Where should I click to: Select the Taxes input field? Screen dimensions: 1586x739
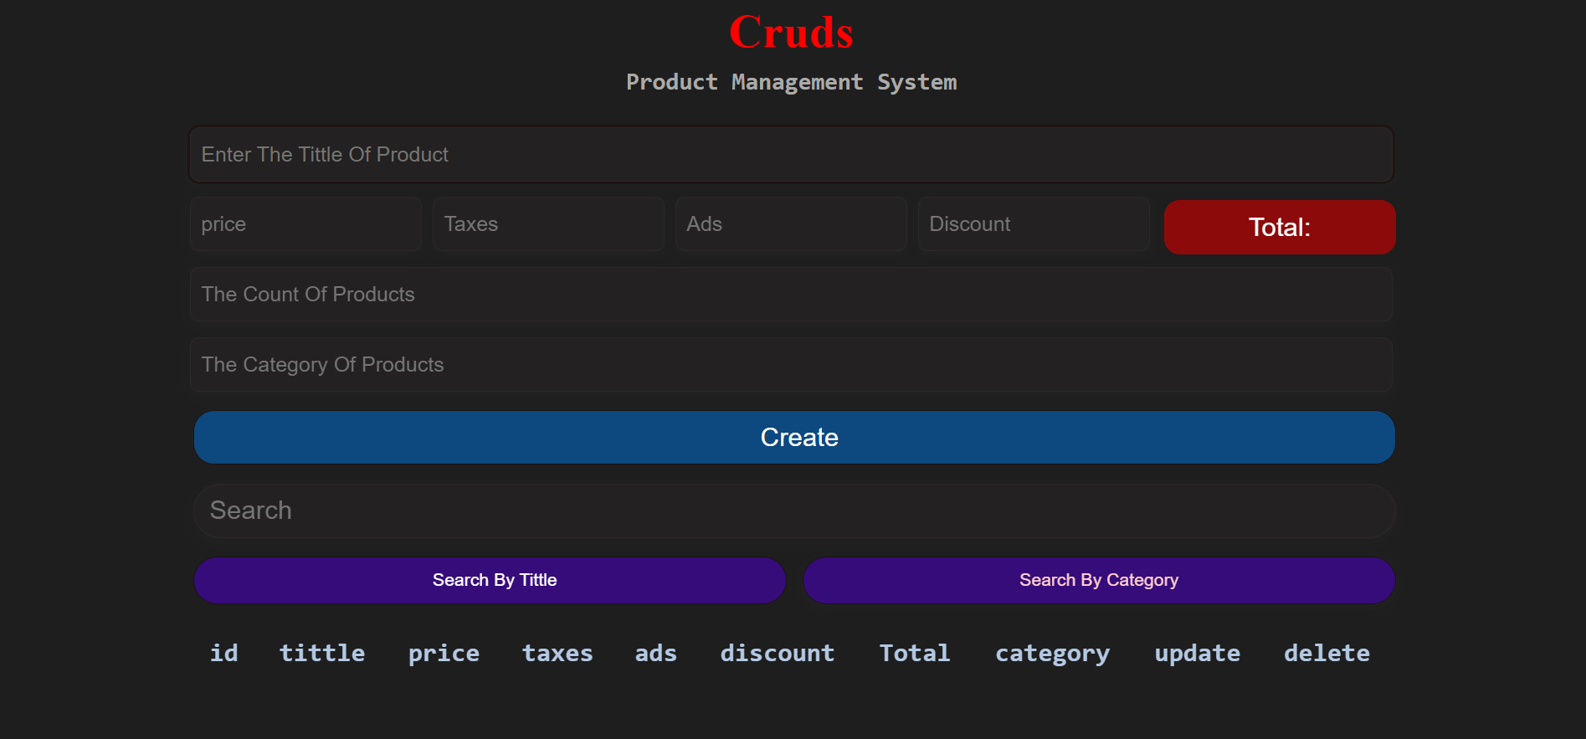[x=548, y=224]
